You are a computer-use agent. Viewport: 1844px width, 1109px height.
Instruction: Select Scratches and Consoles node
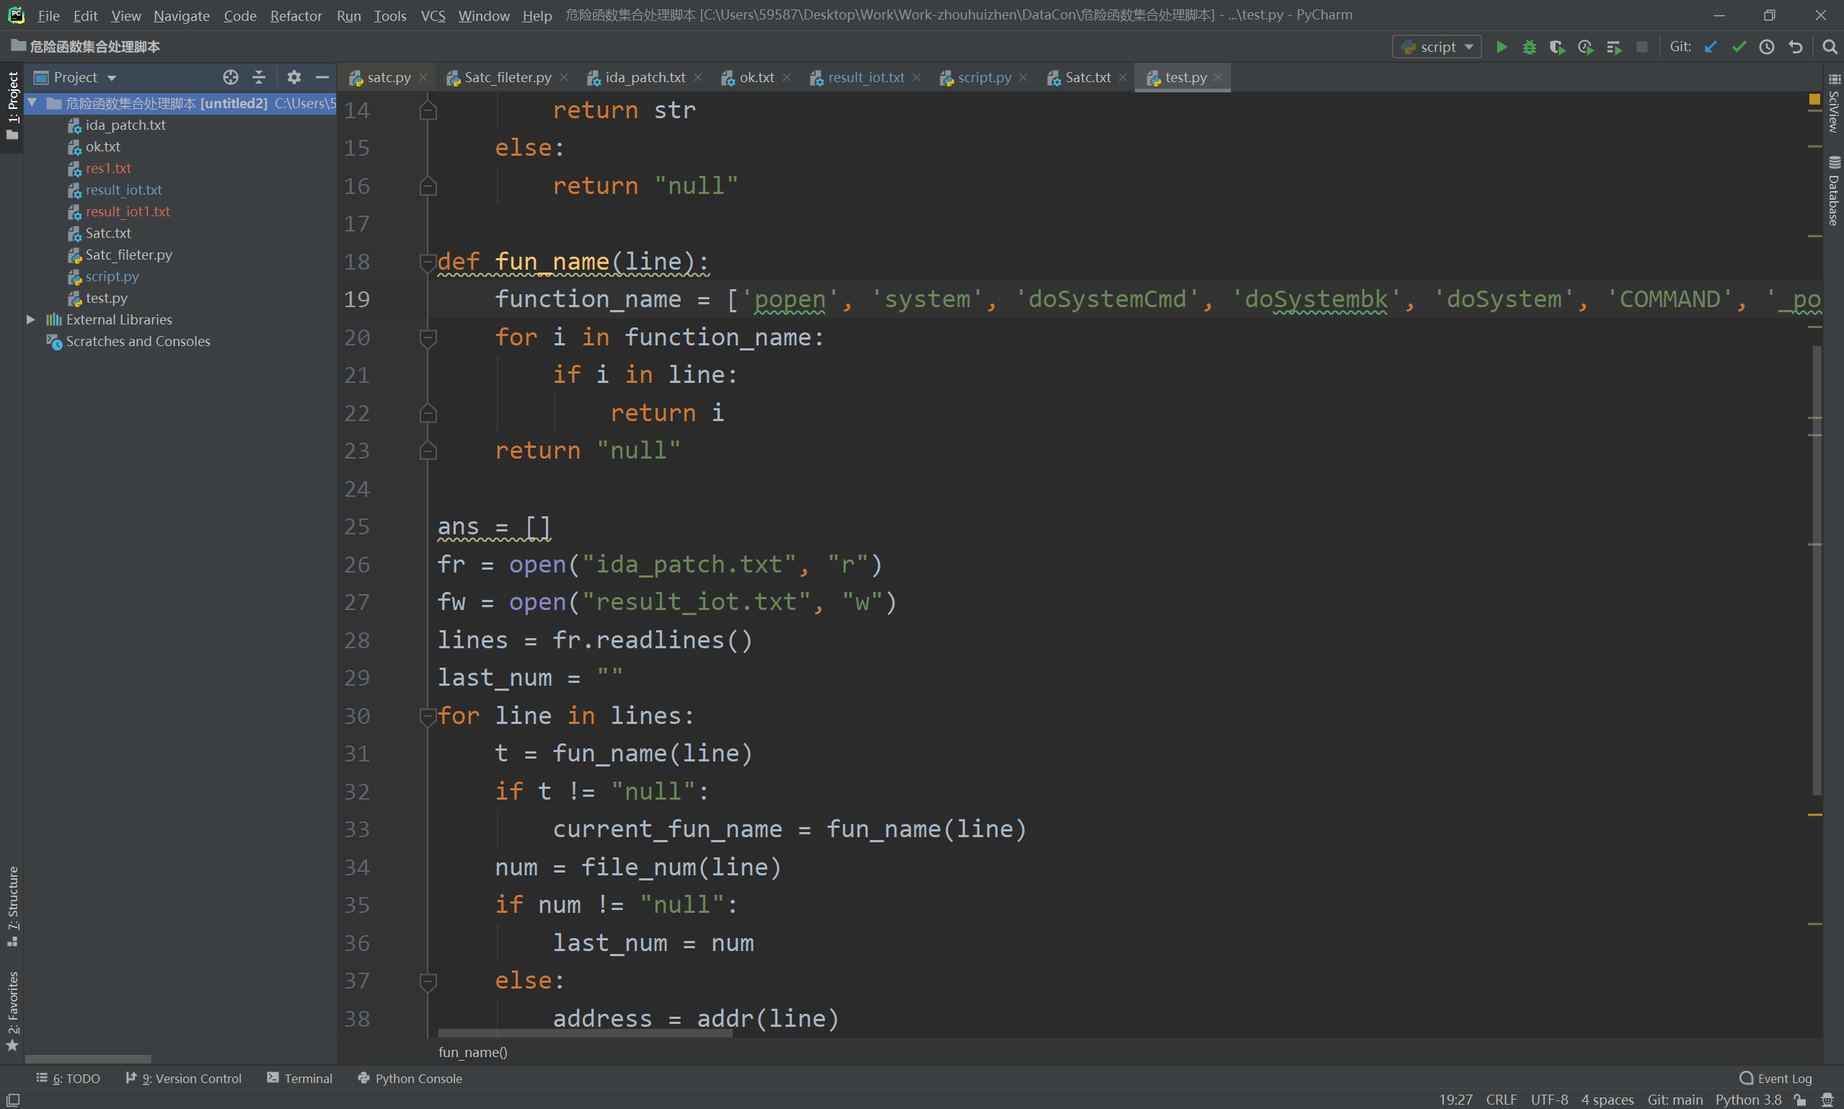tap(138, 341)
